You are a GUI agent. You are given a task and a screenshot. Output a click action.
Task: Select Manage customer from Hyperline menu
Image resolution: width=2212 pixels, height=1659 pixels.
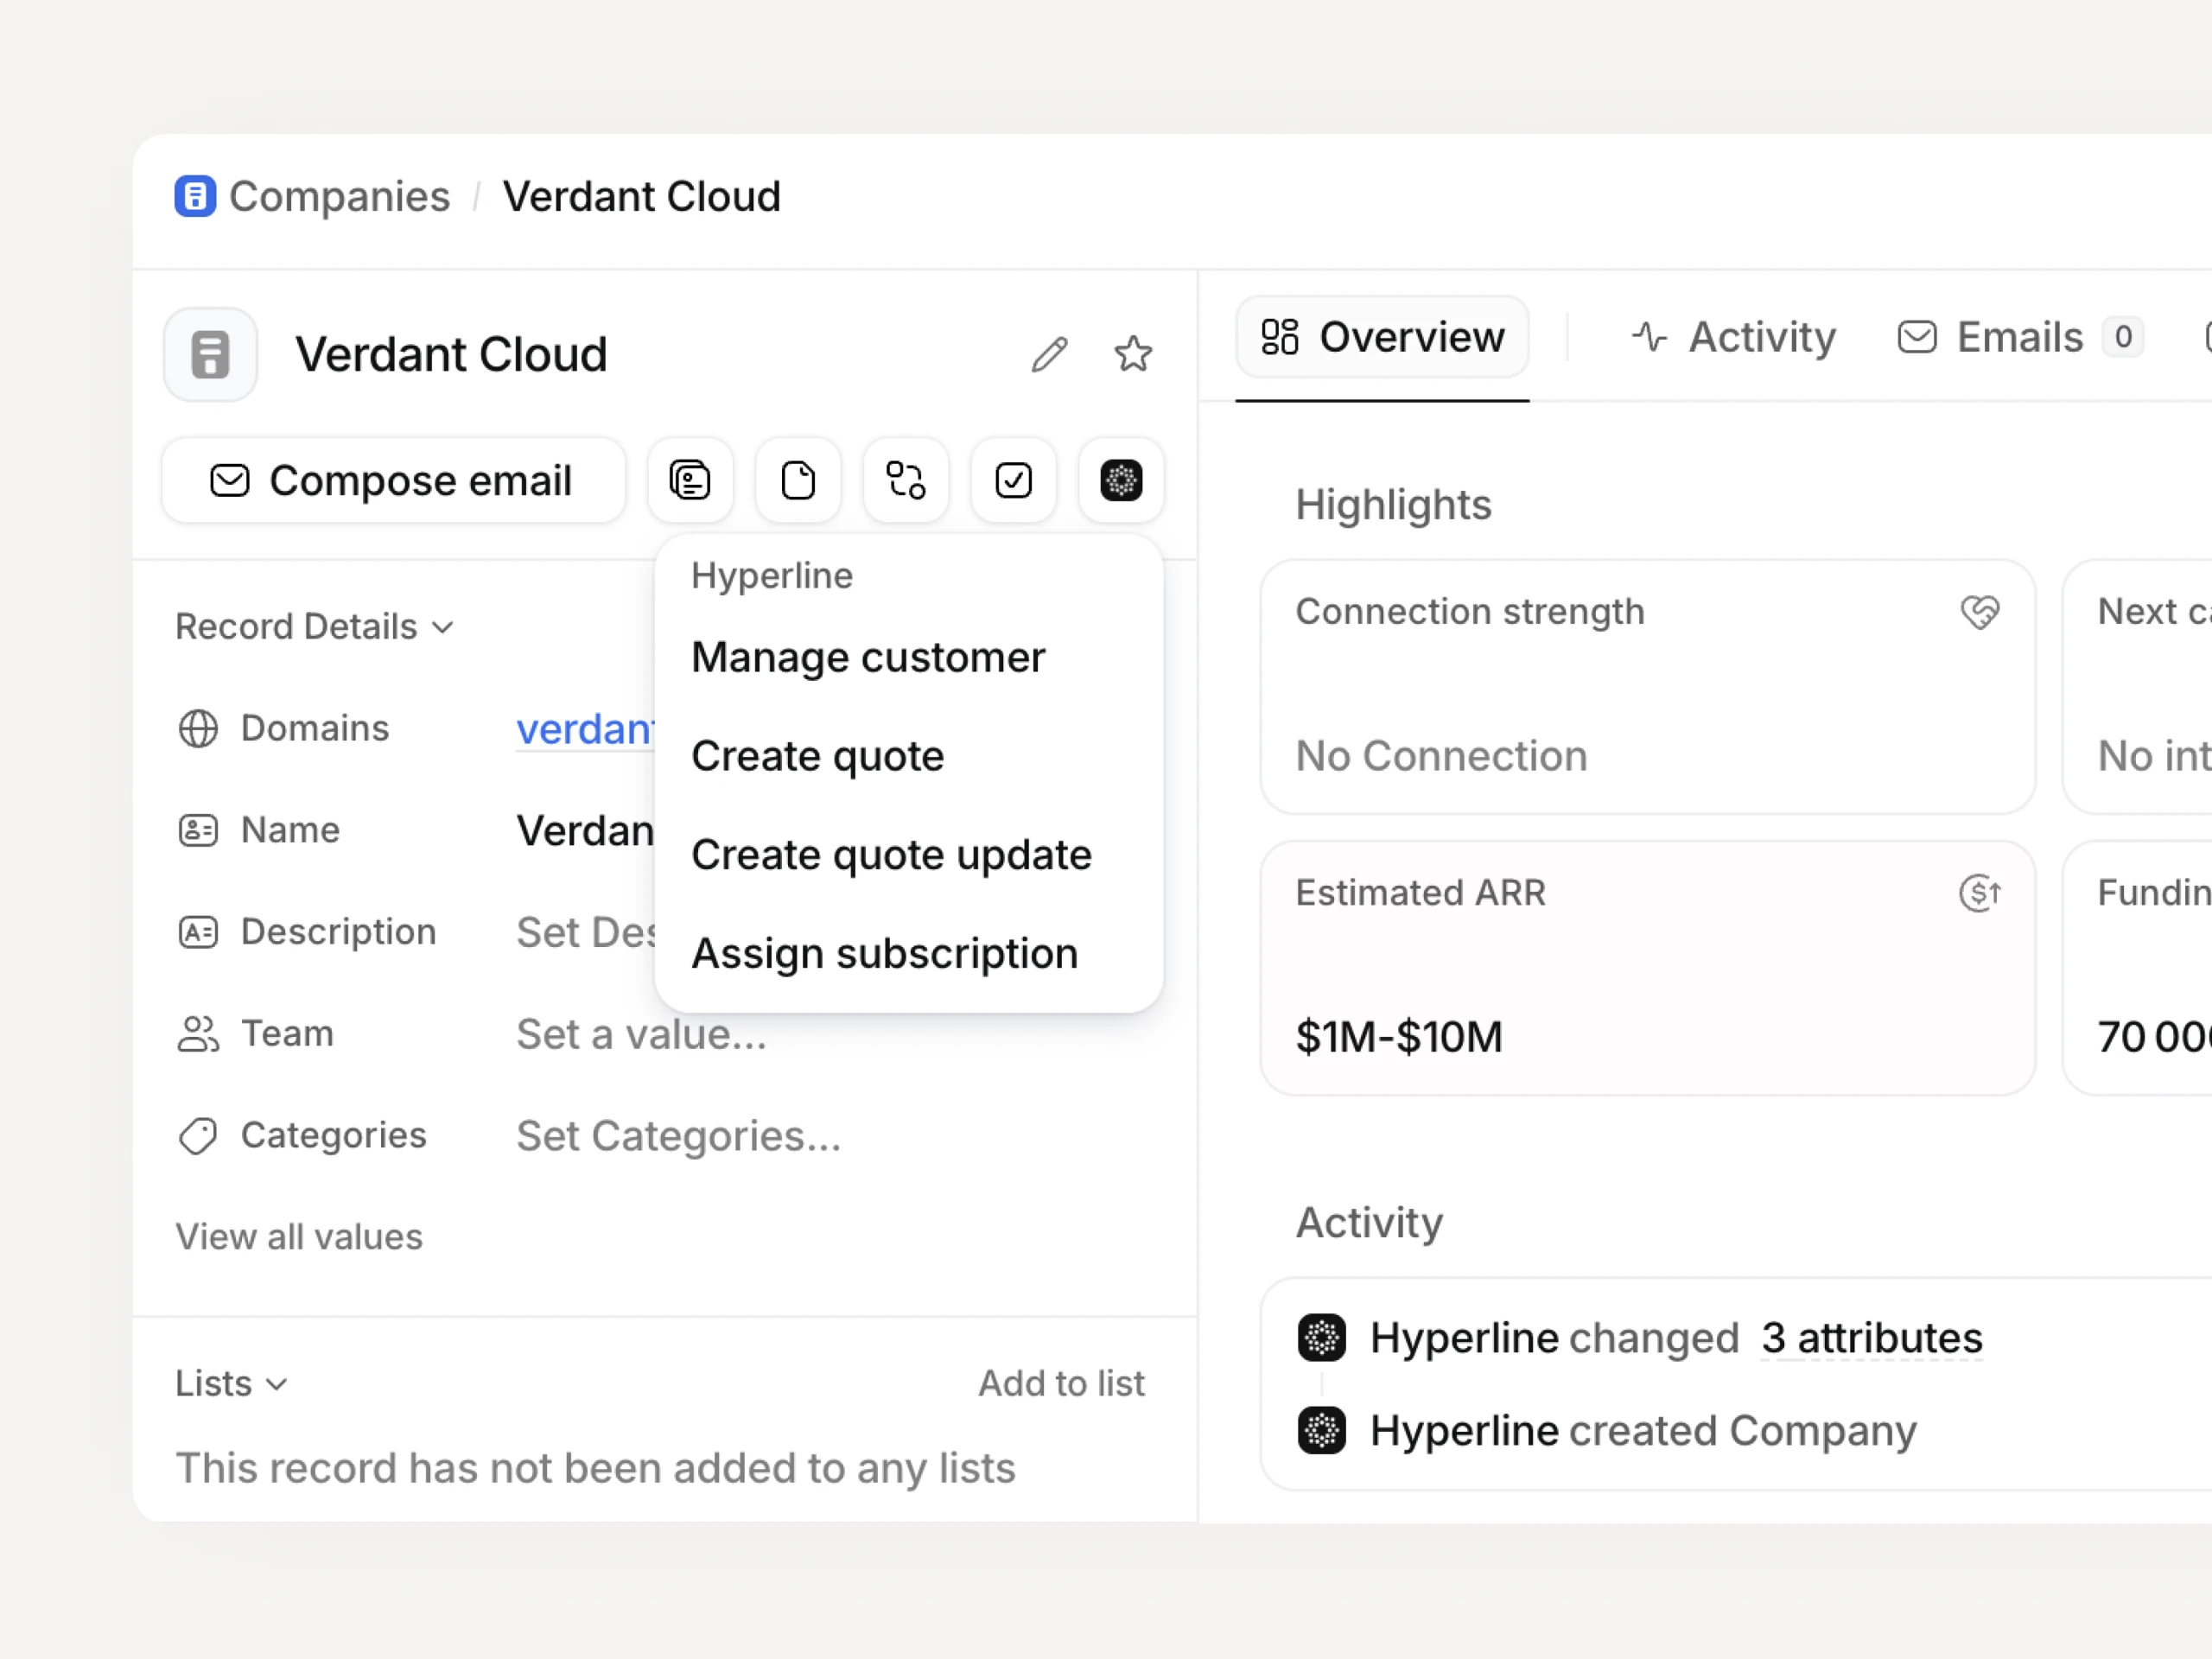(908, 657)
